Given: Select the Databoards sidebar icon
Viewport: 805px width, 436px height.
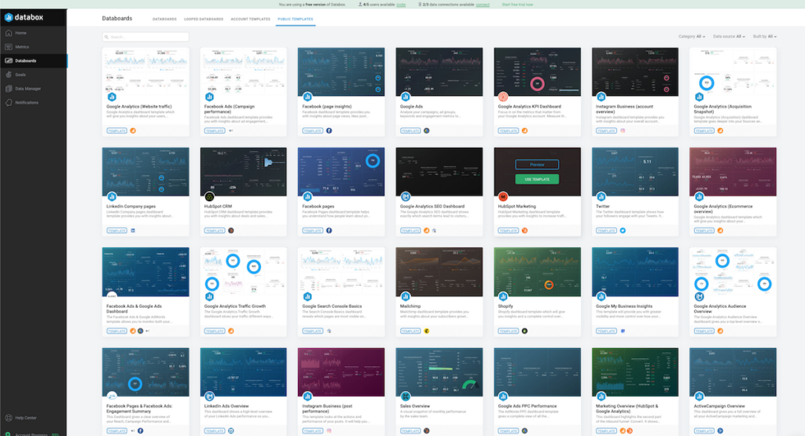Looking at the screenshot, I should 8,60.
